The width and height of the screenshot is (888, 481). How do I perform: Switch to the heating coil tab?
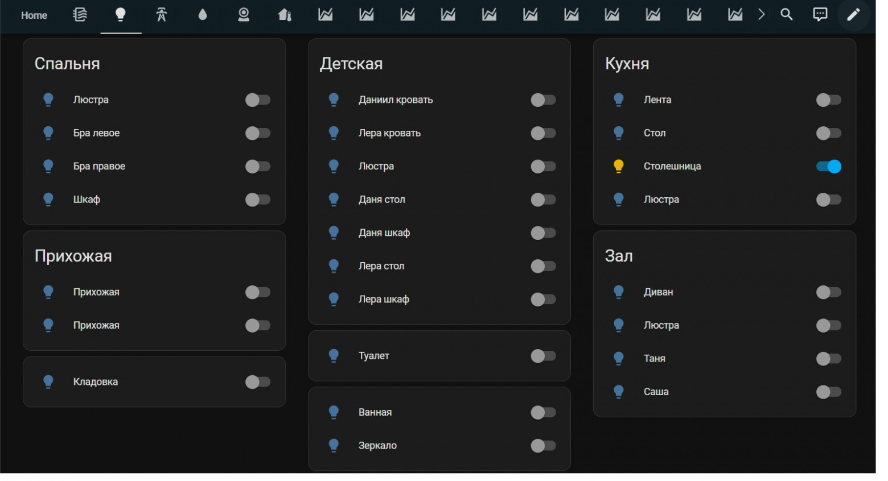tap(80, 15)
